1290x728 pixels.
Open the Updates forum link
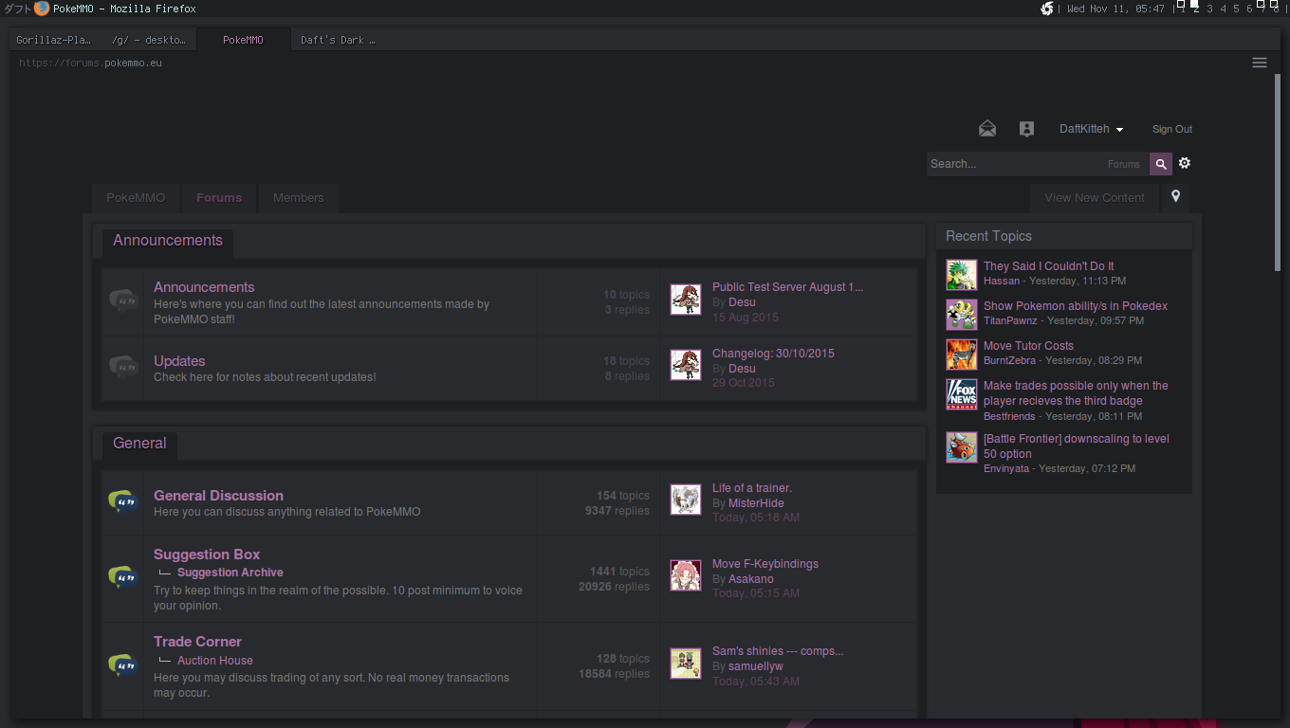click(179, 361)
